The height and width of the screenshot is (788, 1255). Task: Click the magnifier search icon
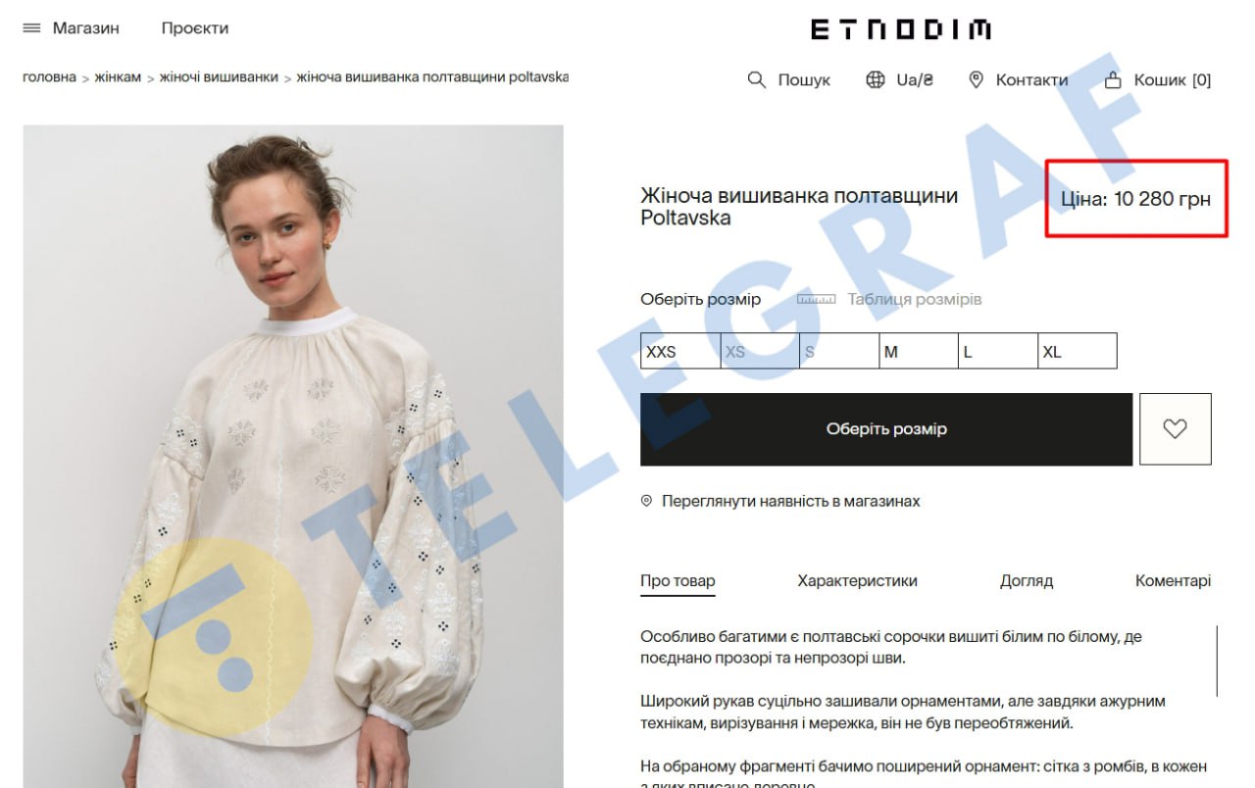click(x=756, y=79)
